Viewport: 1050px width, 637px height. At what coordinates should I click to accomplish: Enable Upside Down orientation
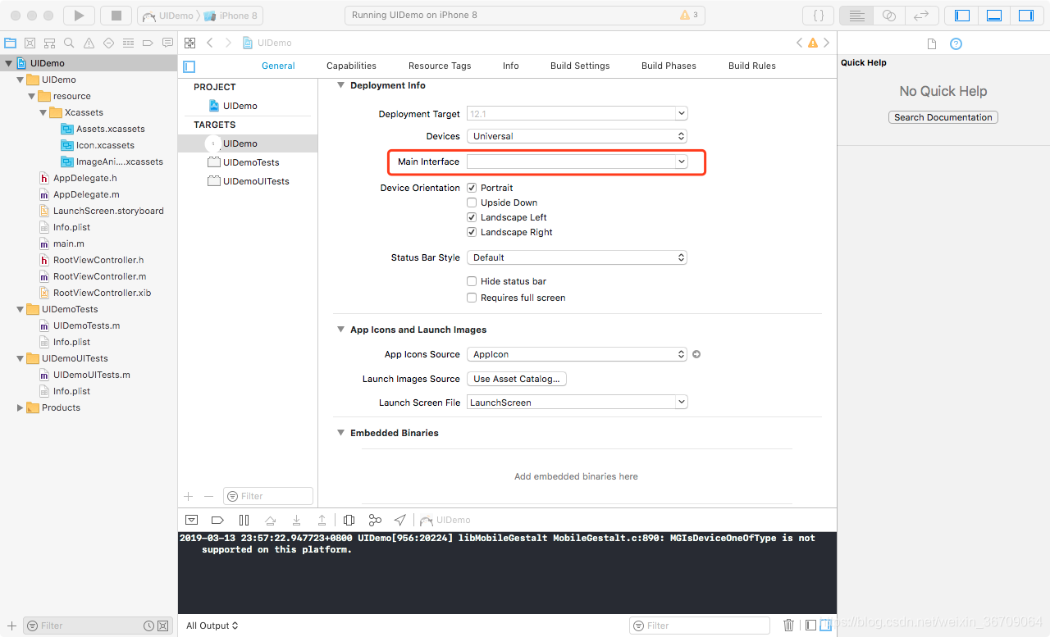472,202
